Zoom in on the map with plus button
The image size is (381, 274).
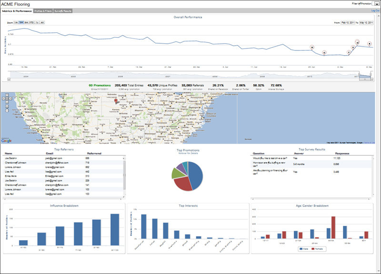7,106
